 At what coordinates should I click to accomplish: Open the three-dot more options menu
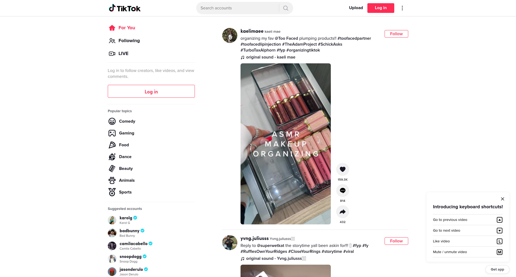tap(402, 8)
